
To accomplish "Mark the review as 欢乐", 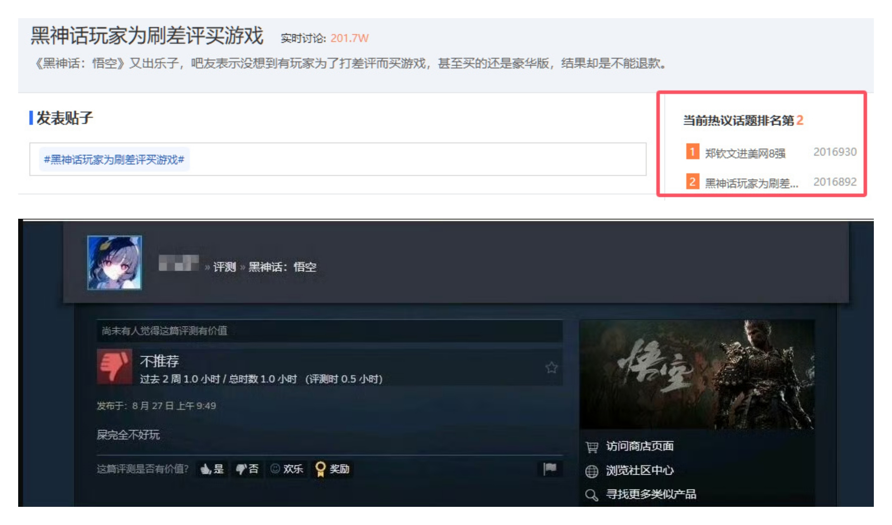I will (x=287, y=469).
